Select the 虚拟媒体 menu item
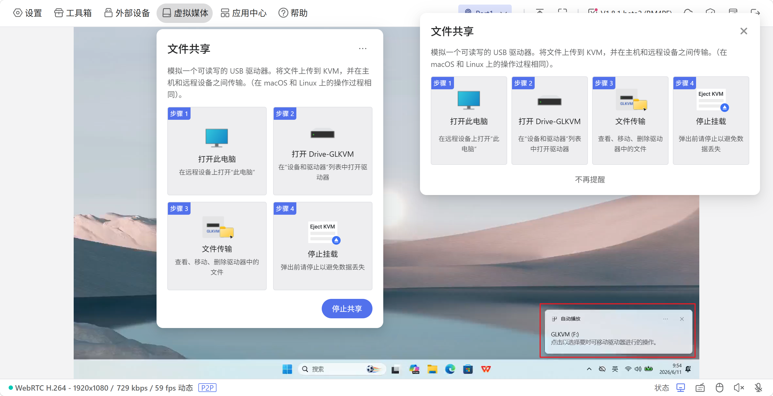The height and width of the screenshot is (396, 773). click(x=185, y=13)
